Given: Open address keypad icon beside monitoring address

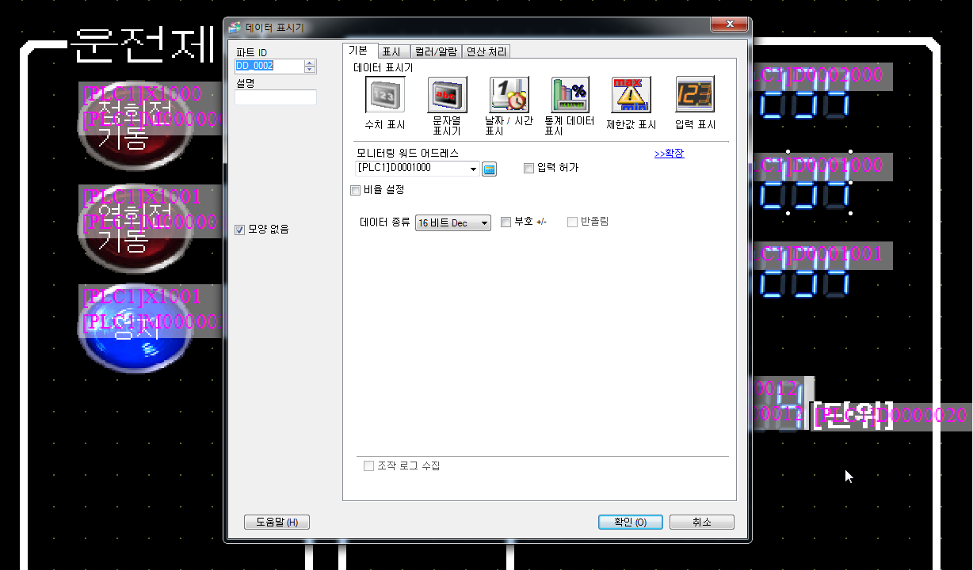Looking at the screenshot, I should pos(489,169).
